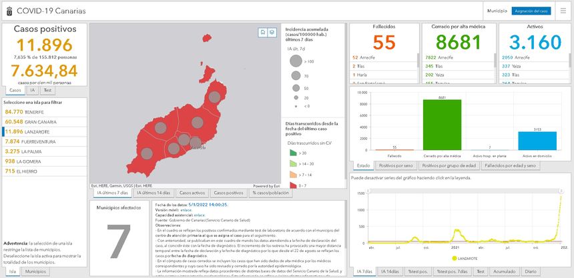This screenshot has height=278, width=574.
Task: Switch map to Casos activos tab
Action: click(x=192, y=193)
